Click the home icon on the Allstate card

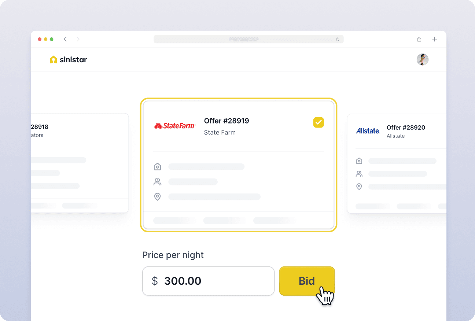359,160
